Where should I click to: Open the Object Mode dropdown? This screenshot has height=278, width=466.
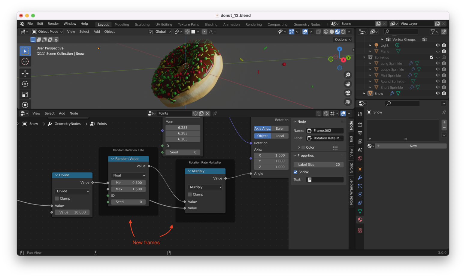coord(47,32)
